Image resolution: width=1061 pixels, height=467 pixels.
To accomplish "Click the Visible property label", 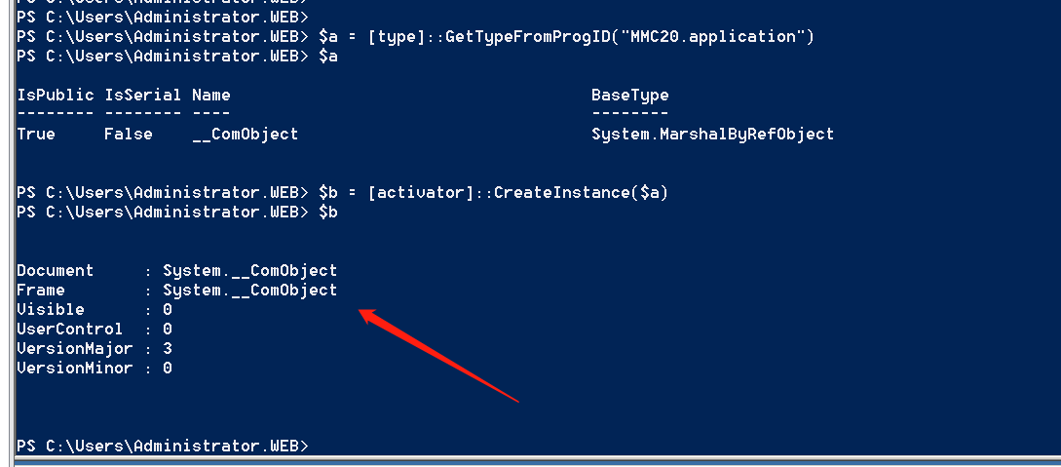I will point(51,310).
